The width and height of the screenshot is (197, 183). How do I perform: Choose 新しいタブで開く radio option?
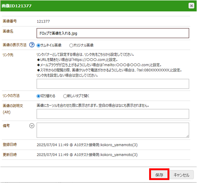[65, 96]
